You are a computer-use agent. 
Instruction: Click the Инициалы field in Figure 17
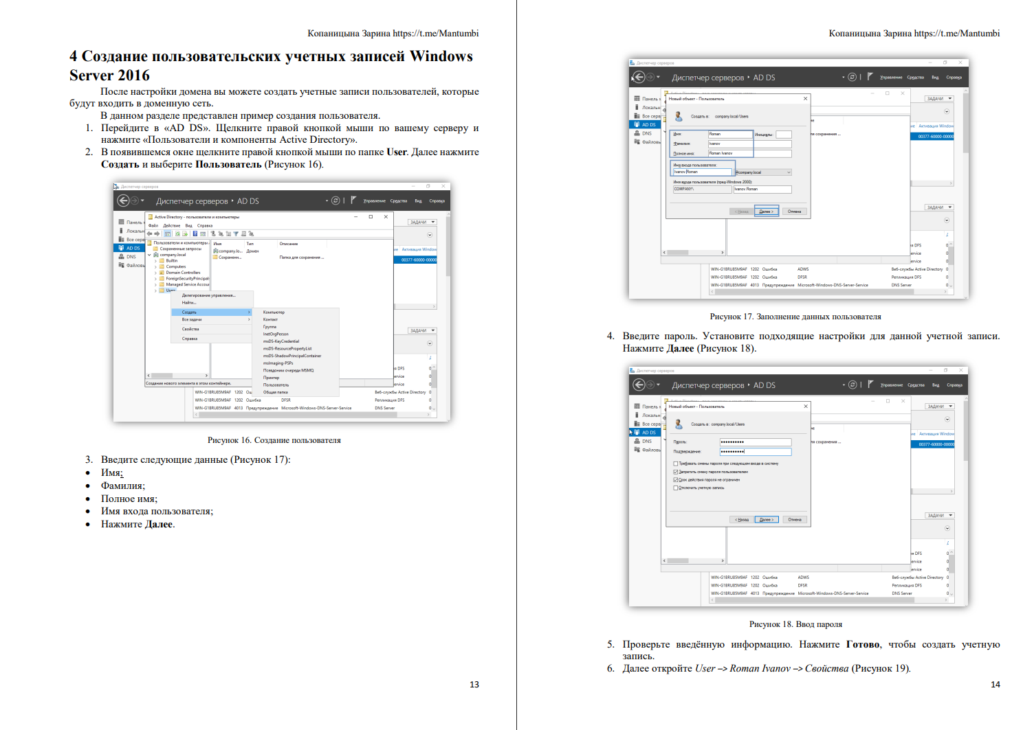point(784,134)
